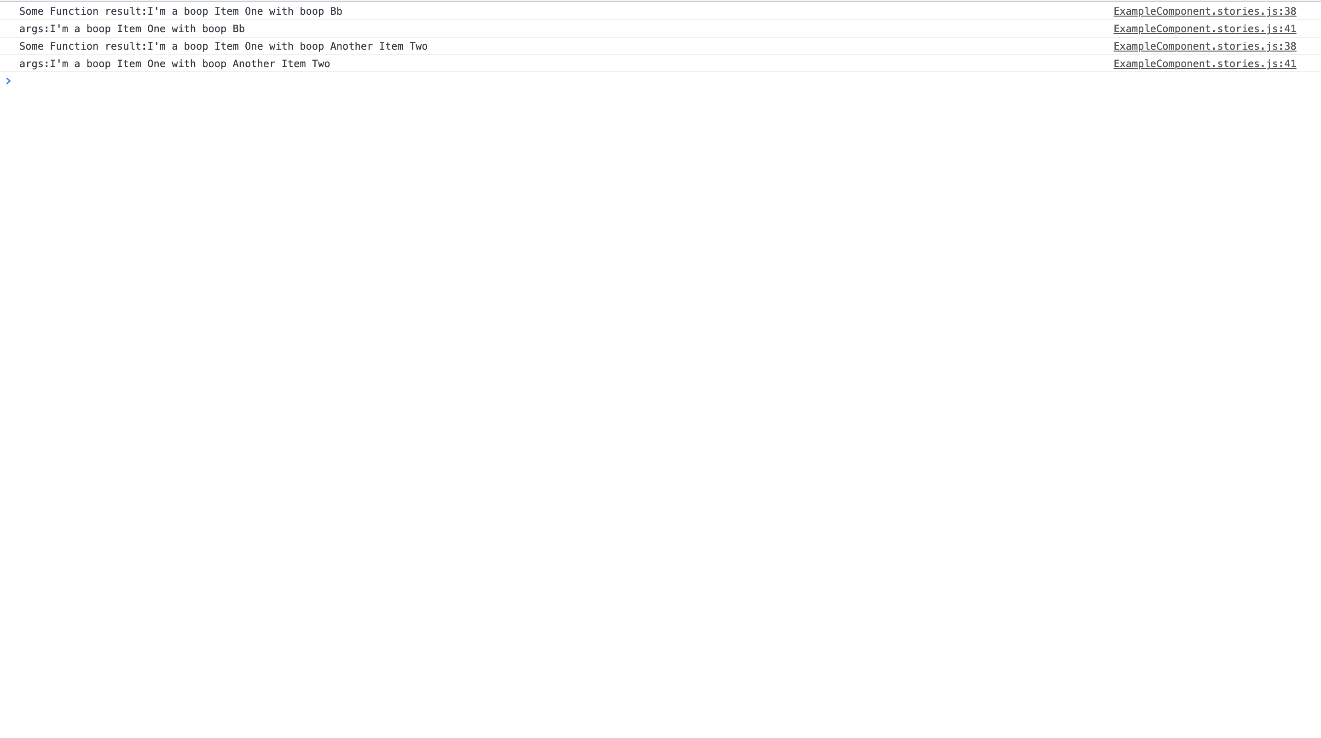Open the last ExampleComponent.stories.js:41 source link
The height and width of the screenshot is (738, 1321).
coord(1204,63)
